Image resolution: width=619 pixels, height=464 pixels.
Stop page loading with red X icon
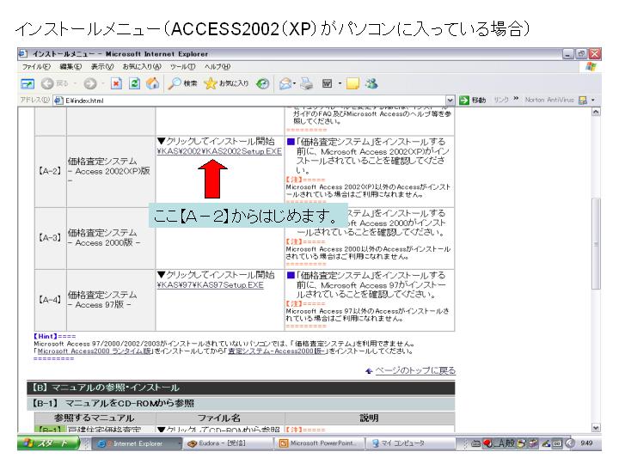coord(116,83)
